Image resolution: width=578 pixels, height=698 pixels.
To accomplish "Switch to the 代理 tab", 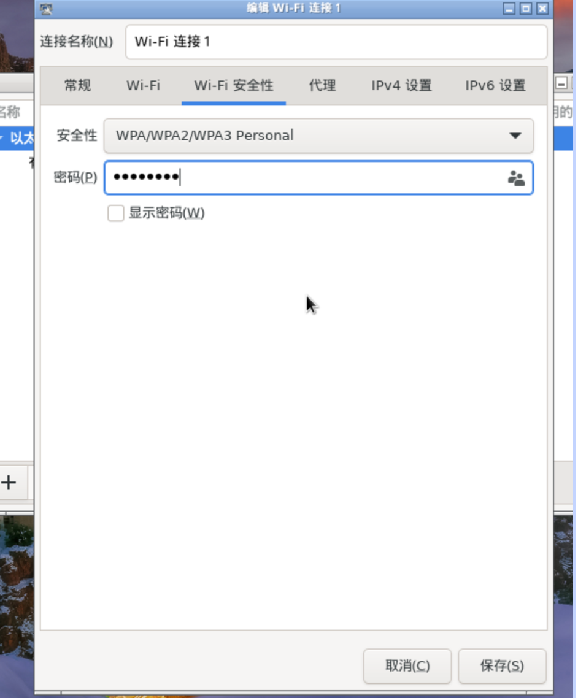I will coord(322,86).
